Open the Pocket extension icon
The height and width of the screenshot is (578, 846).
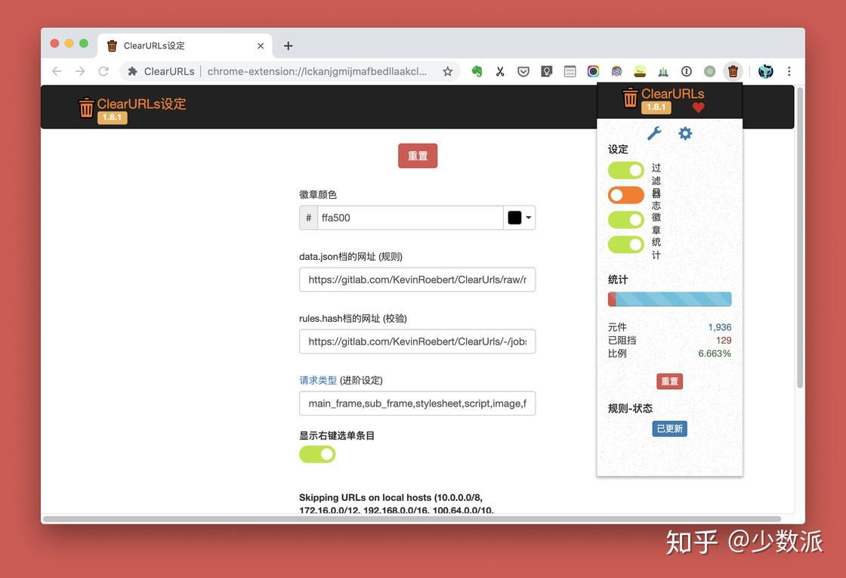pos(523,71)
